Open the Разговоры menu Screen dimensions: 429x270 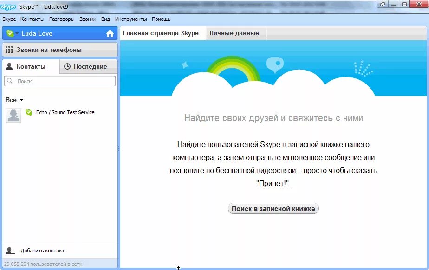pos(62,19)
